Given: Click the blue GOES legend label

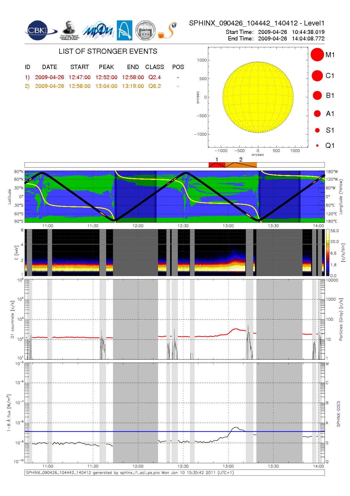Looking at the screenshot, I should 338,406.
